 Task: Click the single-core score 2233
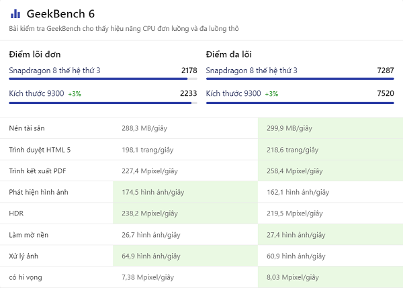click(189, 93)
